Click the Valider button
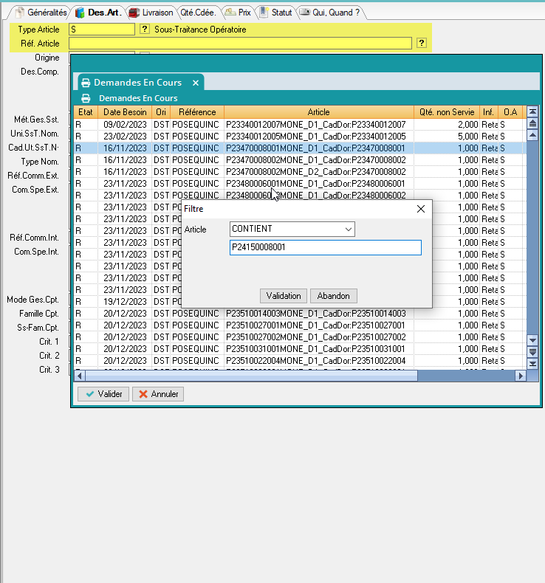 [103, 394]
